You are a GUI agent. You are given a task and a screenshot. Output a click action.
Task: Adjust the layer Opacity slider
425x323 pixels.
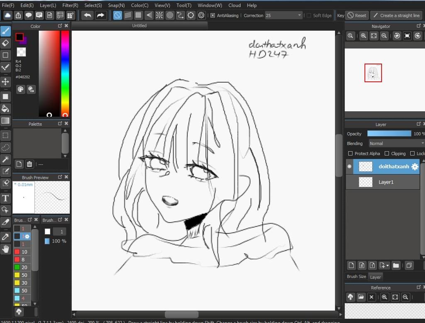(389, 133)
